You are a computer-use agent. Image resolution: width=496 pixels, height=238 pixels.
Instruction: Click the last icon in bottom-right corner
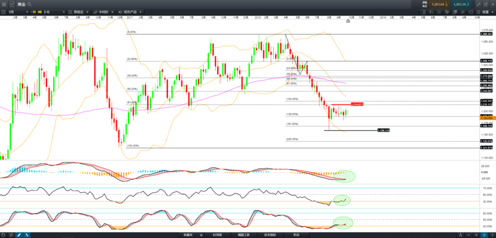tap(492, 235)
